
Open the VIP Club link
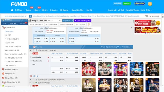pos(121,10)
